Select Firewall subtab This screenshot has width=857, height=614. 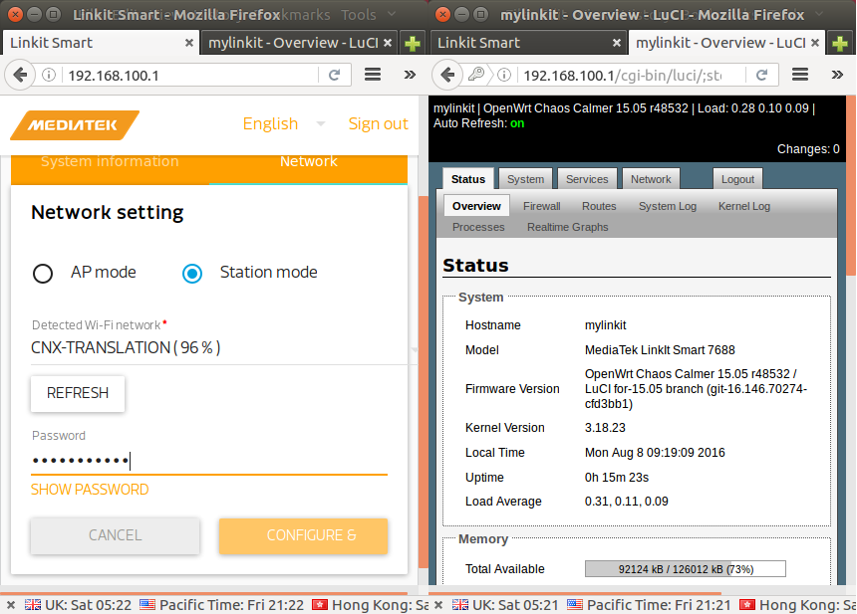(x=542, y=206)
